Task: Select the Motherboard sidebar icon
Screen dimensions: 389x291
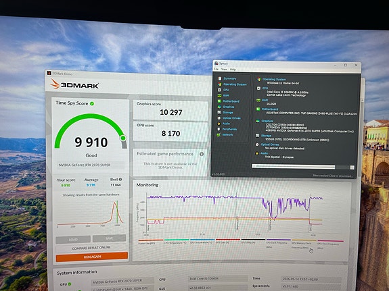Action: point(220,101)
